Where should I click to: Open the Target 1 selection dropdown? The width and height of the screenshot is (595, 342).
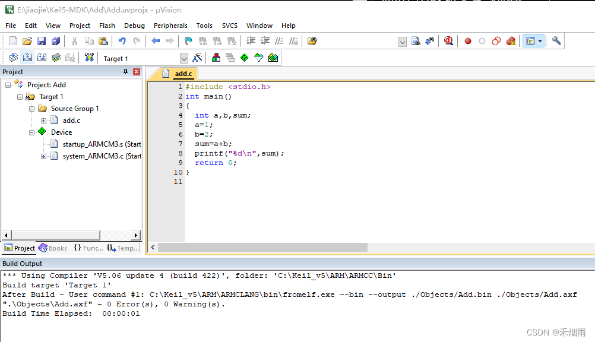click(x=183, y=58)
